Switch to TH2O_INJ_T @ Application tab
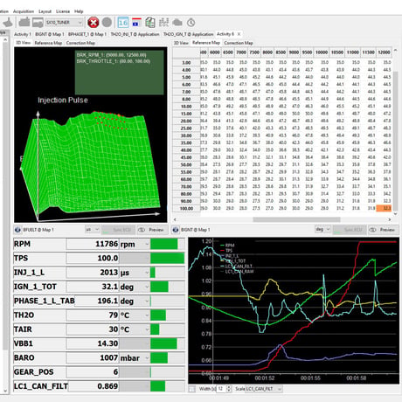The width and height of the screenshot is (402, 402). [x=135, y=34]
